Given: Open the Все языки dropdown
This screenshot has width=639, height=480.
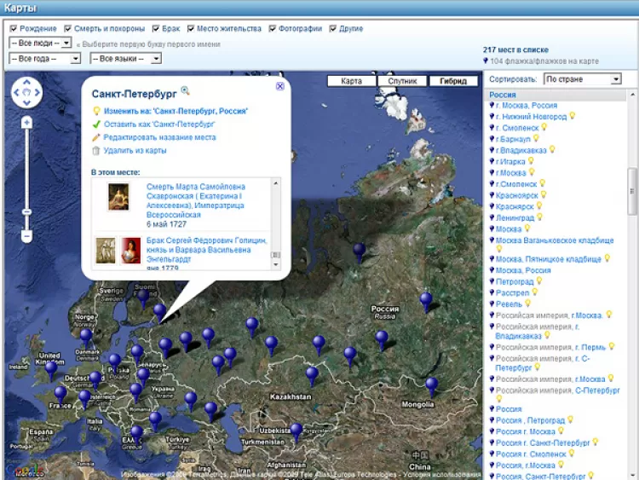Looking at the screenshot, I should [x=125, y=59].
